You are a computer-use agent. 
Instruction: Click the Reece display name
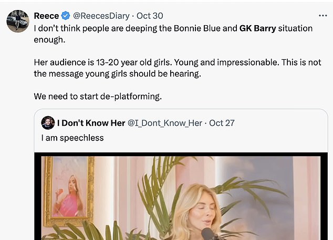pos(46,16)
